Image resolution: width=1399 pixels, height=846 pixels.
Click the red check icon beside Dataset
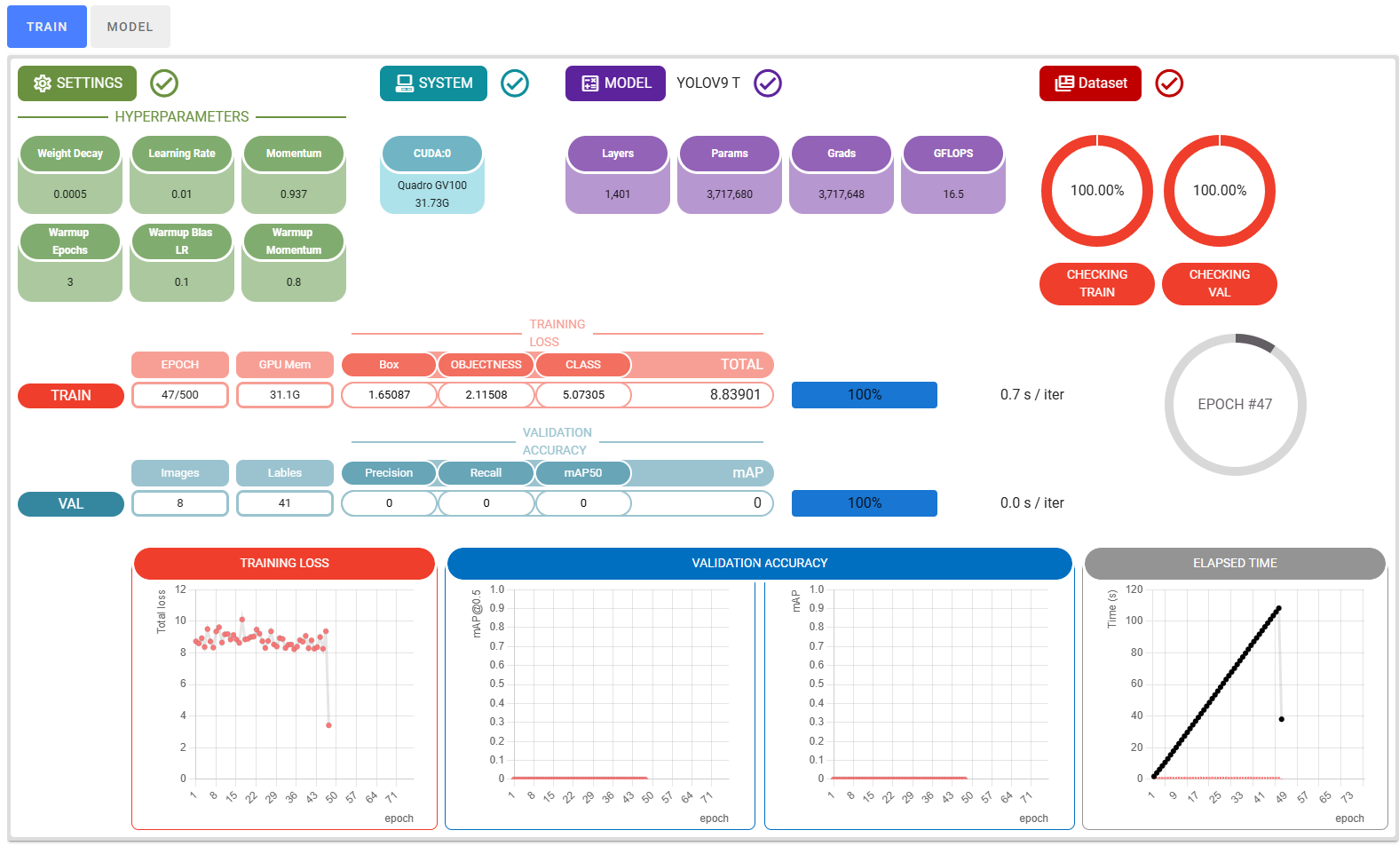pos(1169,83)
